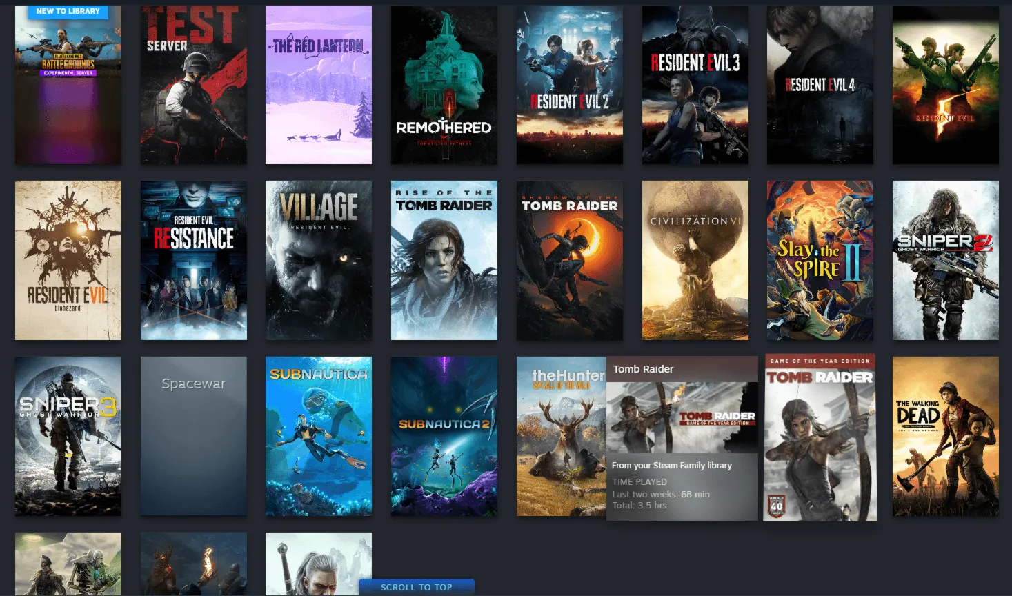The width and height of the screenshot is (1012, 596).
Task: Open Resident Evil Resistance tile
Action: click(194, 261)
